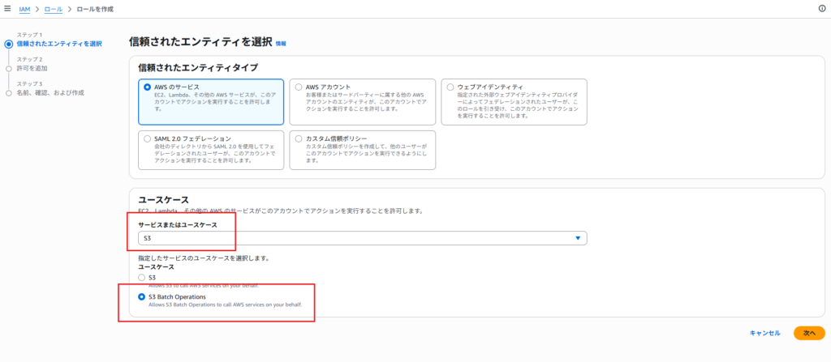This screenshot has height=362, width=831.
Task: Go to the ロール breadcrumb link
Action: tap(53, 8)
